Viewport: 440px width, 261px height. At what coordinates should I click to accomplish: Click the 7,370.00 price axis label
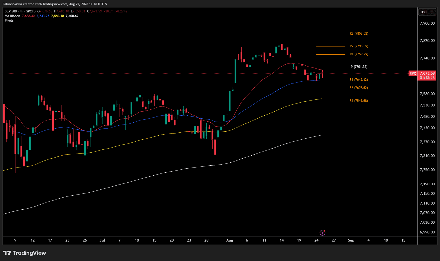click(427, 142)
